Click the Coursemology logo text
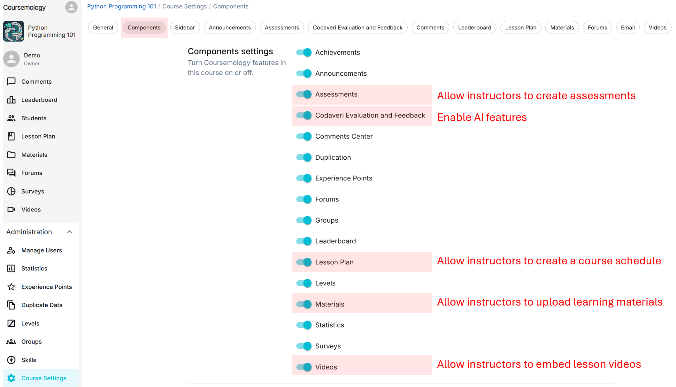The width and height of the screenshot is (676, 387). (24, 7)
